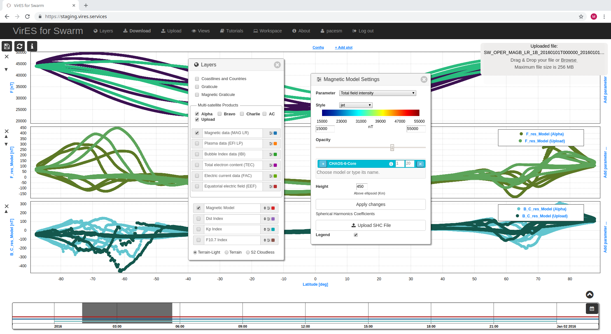Click the scroll-to-top arrow icon
This screenshot has height=334, width=611.
pos(589,295)
